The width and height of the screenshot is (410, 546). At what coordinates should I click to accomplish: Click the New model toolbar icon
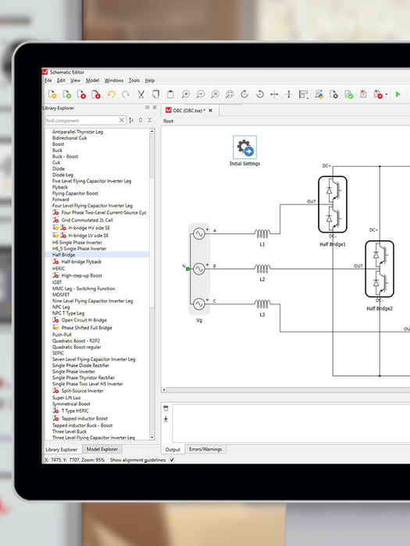[x=52, y=94]
